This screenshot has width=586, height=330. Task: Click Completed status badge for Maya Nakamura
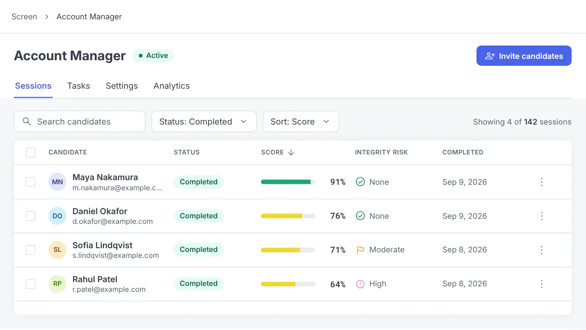[199, 182]
